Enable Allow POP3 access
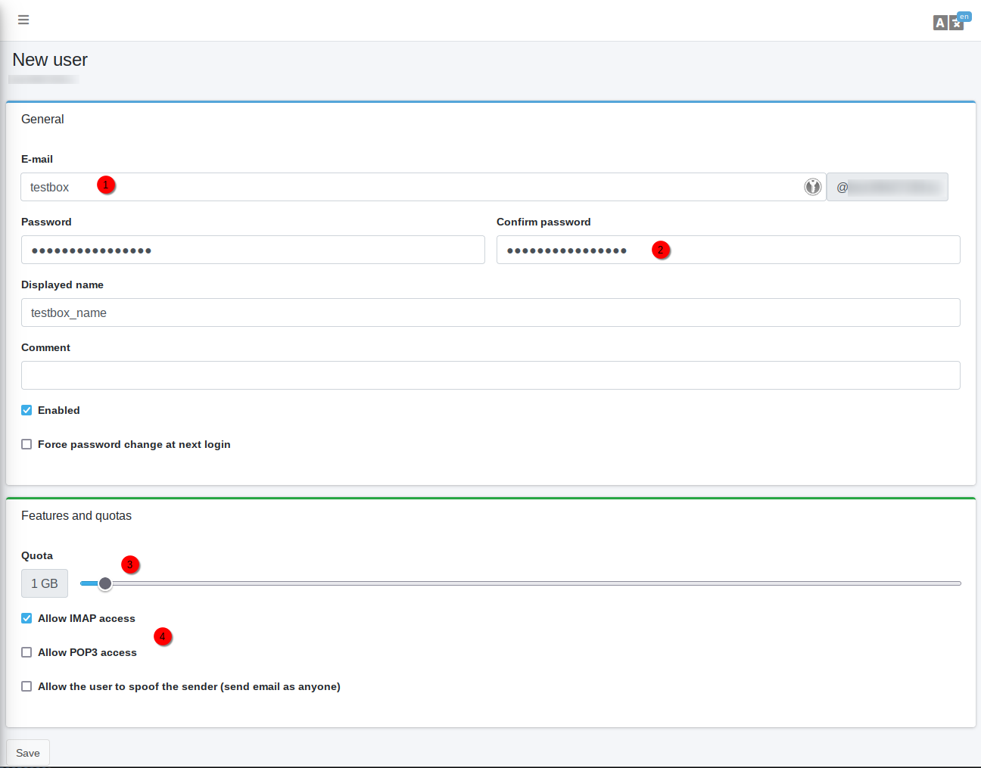Viewport: 981px width, 768px height. (x=26, y=652)
